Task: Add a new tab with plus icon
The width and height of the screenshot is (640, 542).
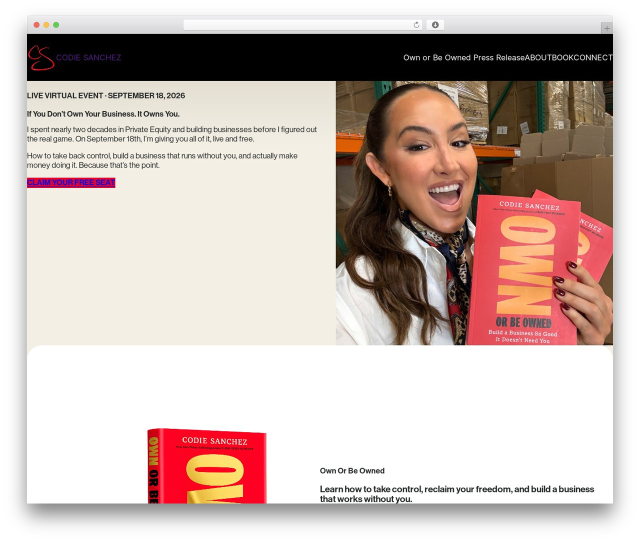Action: coord(606,28)
